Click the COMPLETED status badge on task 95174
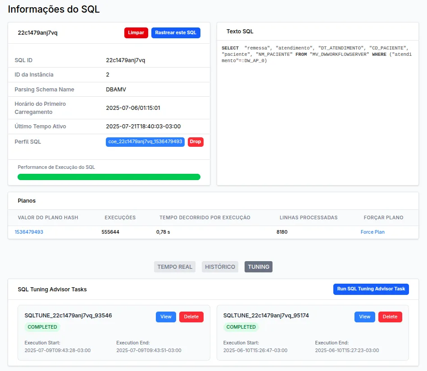The image size is (427, 371). 241,327
